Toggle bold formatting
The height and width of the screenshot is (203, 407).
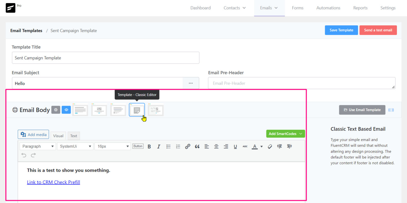[149, 146]
